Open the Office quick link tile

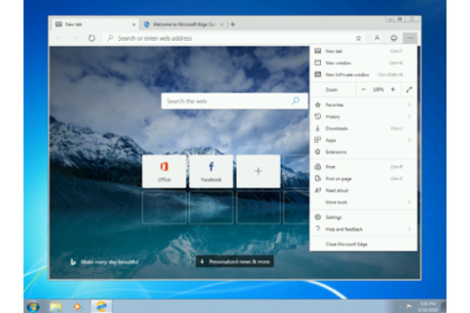pyautogui.click(x=164, y=171)
